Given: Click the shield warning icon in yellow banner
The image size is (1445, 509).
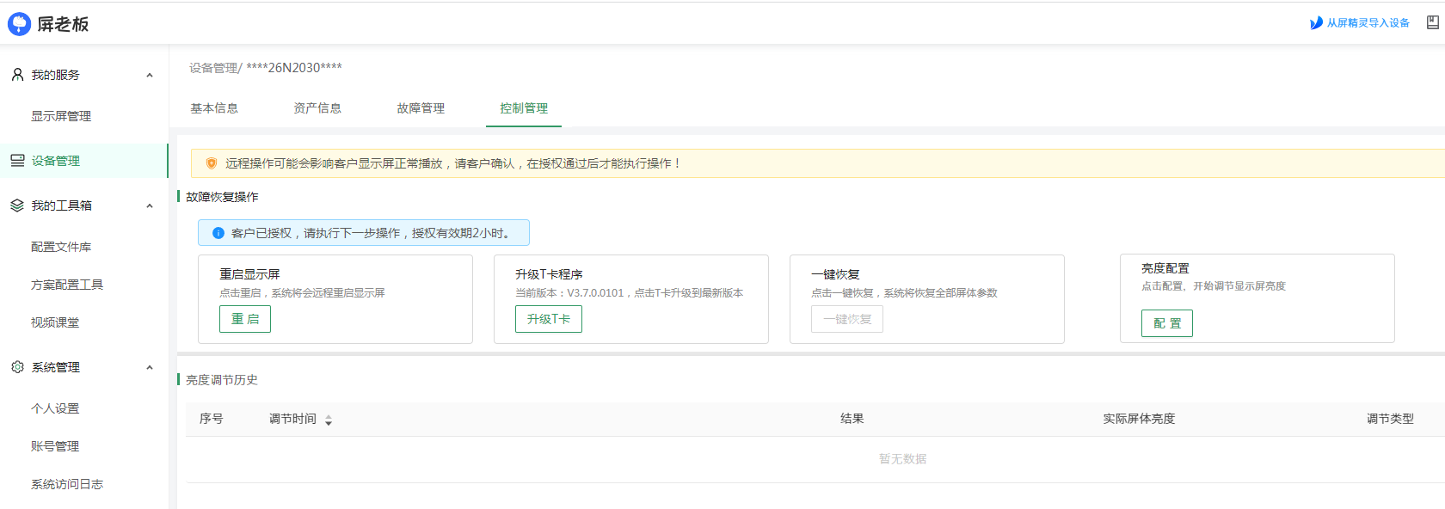Looking at the screenshot, I should (212, 163).
